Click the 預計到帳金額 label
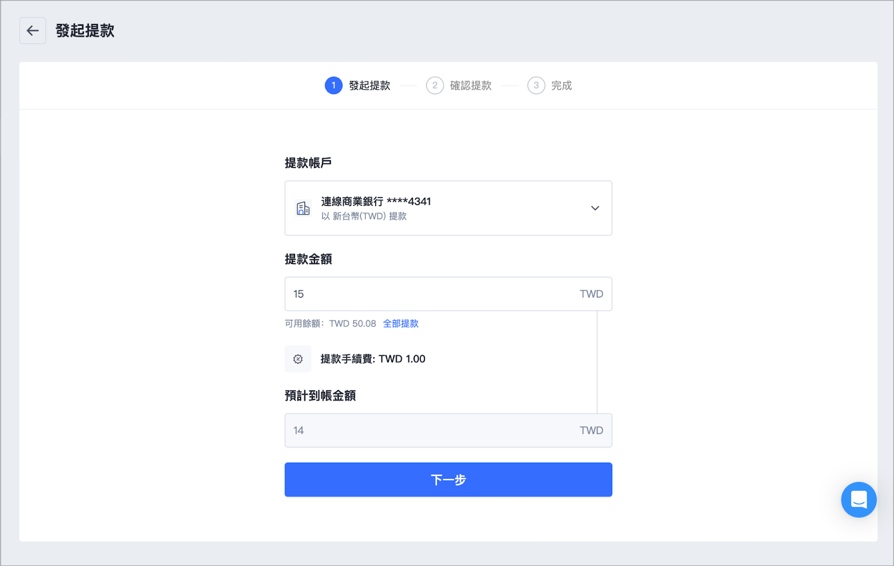The image size is (894, 566). tap(320, 395)
